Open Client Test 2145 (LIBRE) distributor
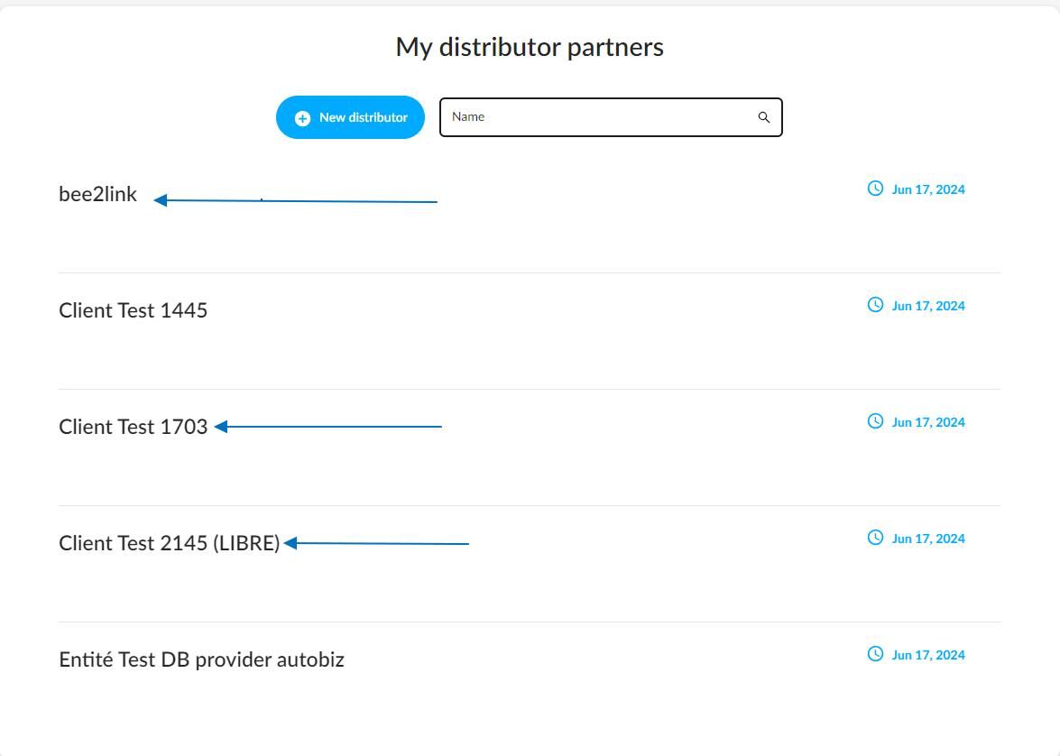Viewport: 1060px width, 756px height. coord(169,543)
